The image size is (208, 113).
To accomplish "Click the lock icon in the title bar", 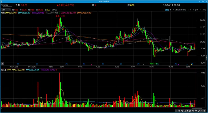I will pos(1,1).
